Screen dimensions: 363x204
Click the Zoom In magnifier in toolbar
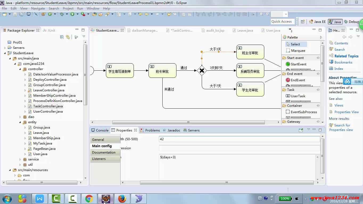tap(267, 14)
